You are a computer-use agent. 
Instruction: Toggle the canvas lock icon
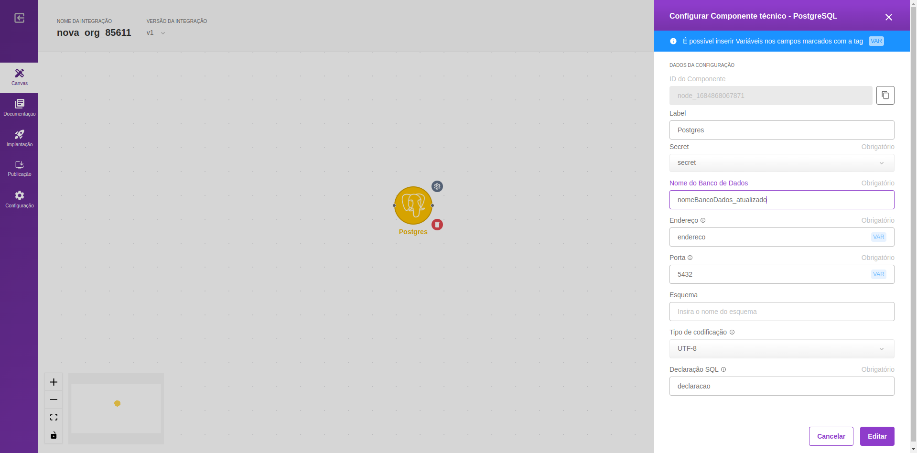[54, 435]
